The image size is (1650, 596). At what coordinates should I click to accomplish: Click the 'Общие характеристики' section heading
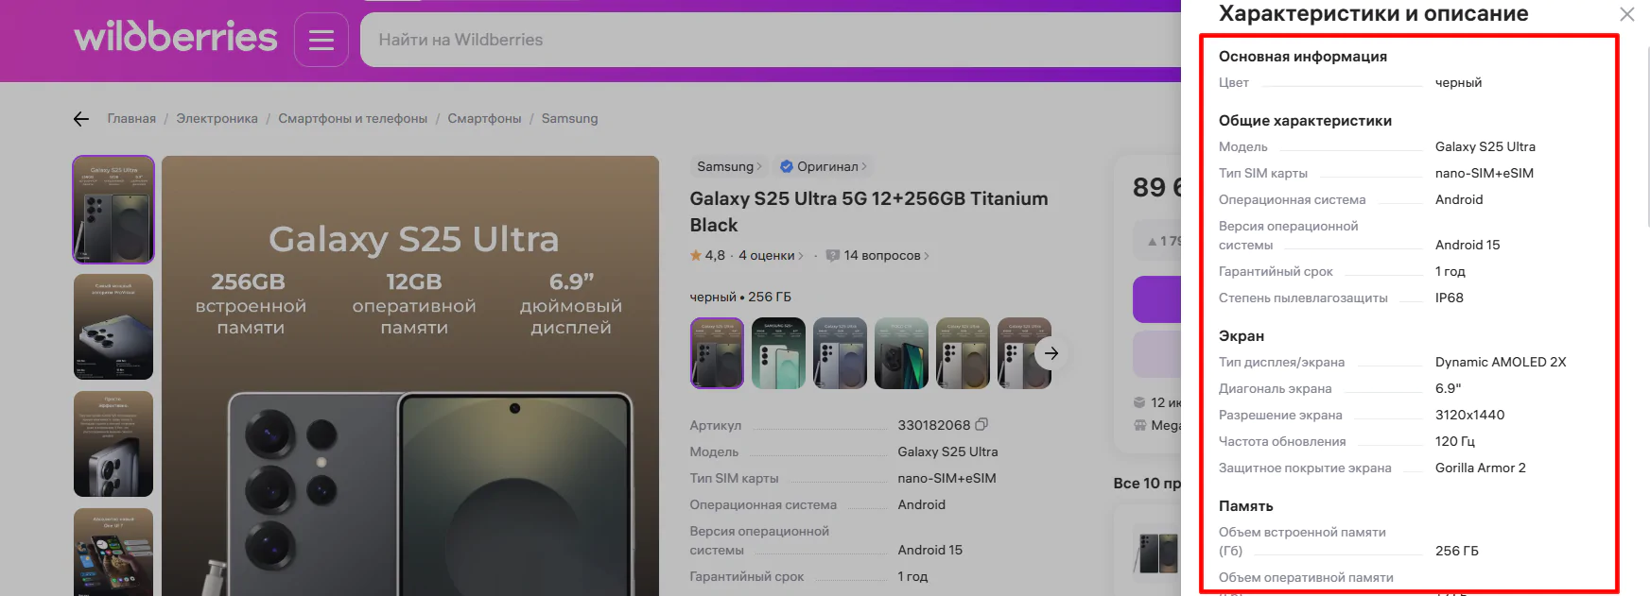click(x=1305, y=121)
